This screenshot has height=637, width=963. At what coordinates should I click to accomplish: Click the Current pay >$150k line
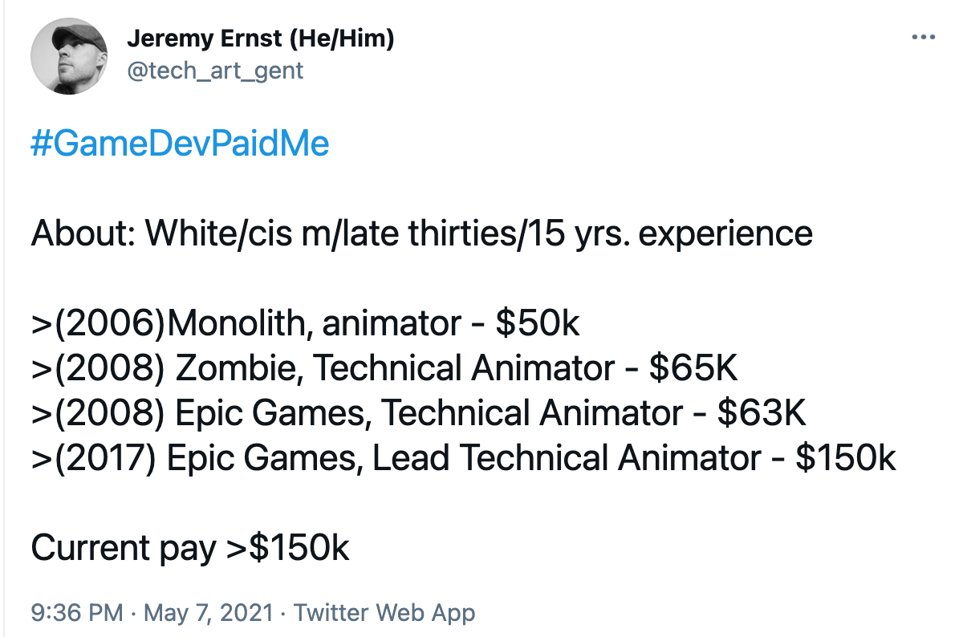coord(190,549)
